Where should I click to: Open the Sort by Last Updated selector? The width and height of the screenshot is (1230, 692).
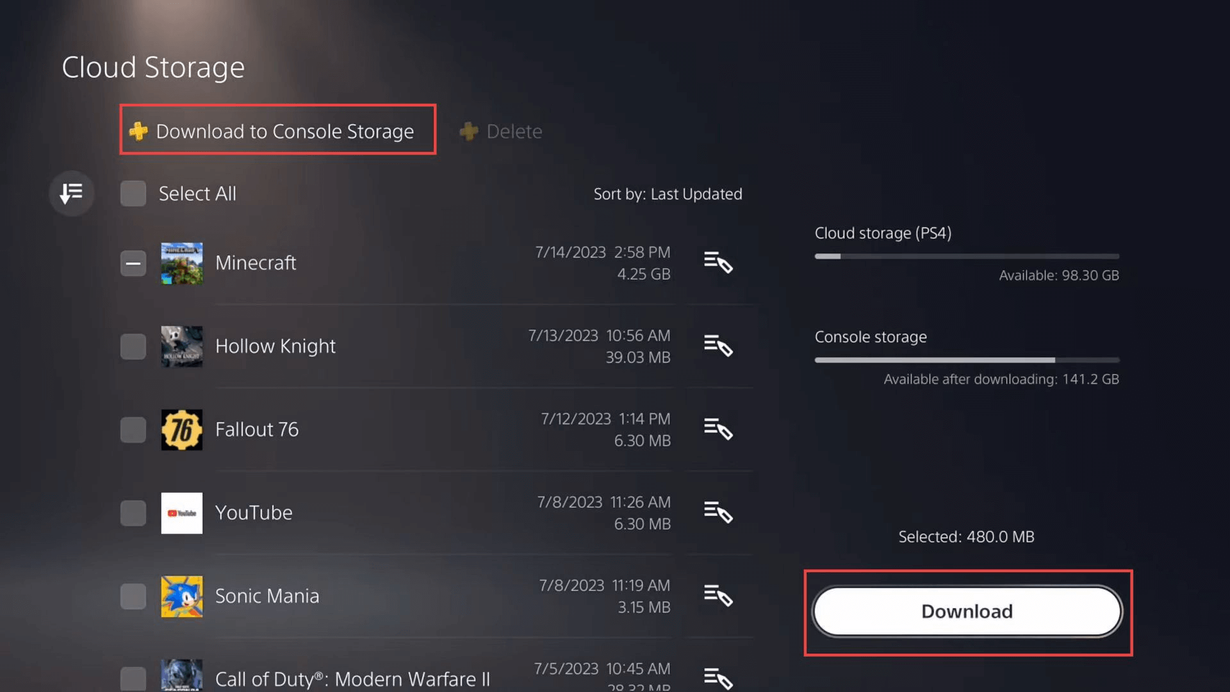[668, 194]
